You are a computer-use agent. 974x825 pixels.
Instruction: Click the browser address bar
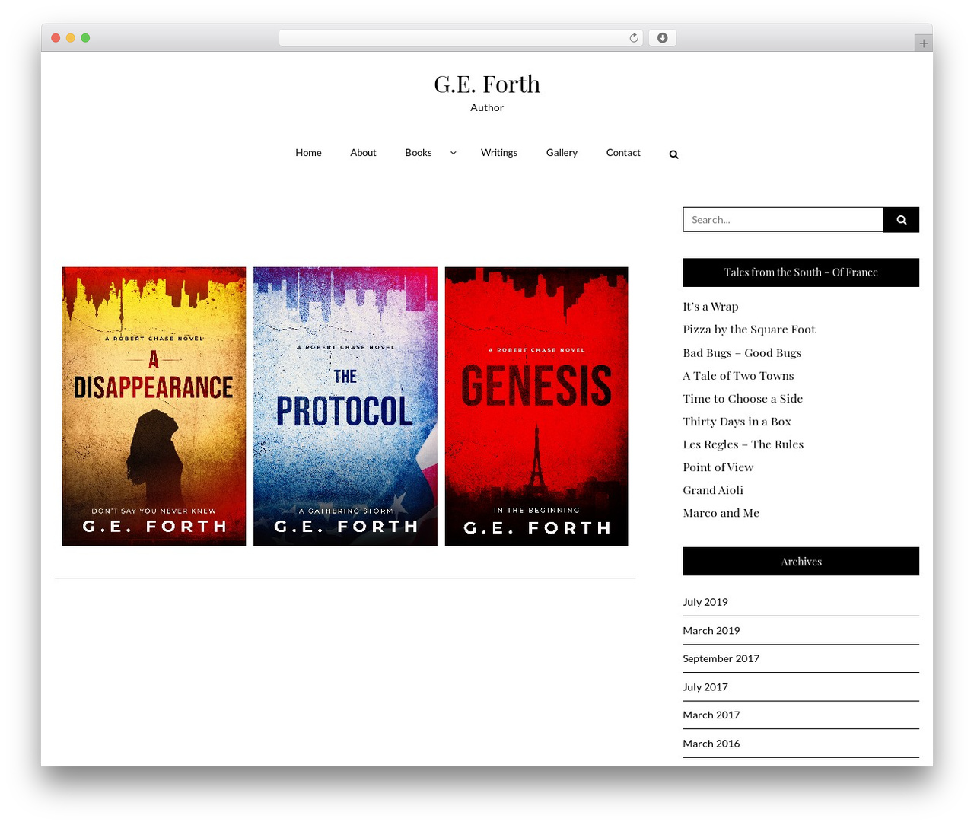[460, 38]
